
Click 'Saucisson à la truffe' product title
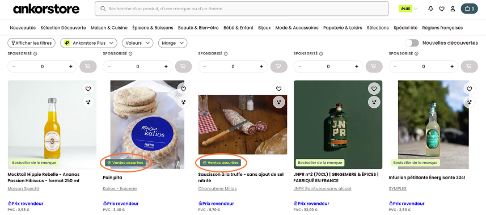(241, 178)
